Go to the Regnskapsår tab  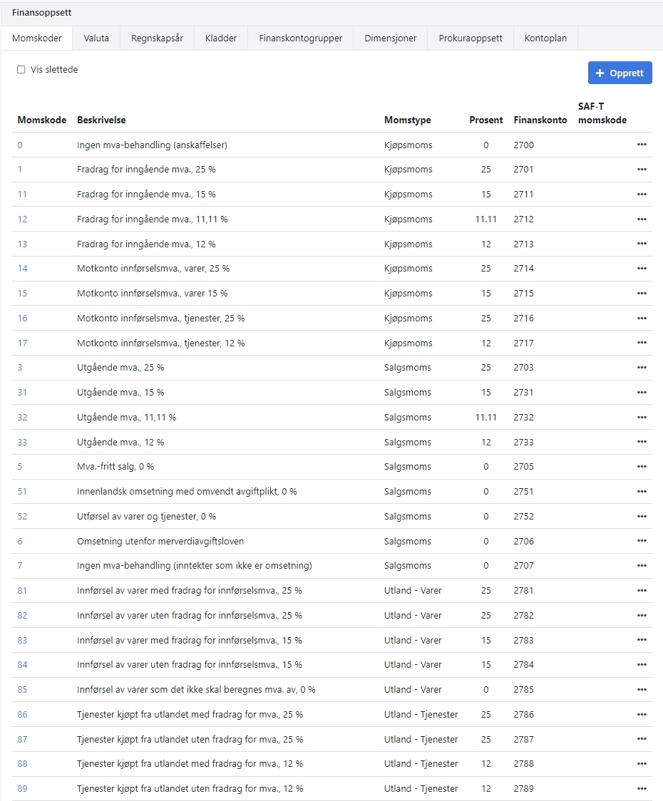tap(157, 38)
